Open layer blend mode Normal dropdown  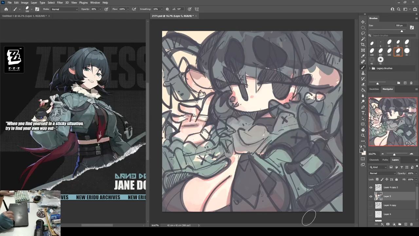(x=382, y=173)
